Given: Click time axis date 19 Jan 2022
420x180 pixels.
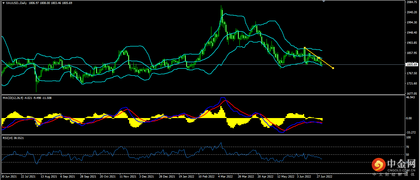Looking at the screenshot, I should pyautogui.click(x=187, y=177).
